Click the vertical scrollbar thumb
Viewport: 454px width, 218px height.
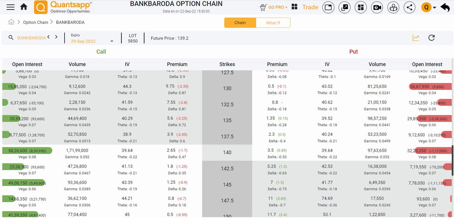coord(452,160)
